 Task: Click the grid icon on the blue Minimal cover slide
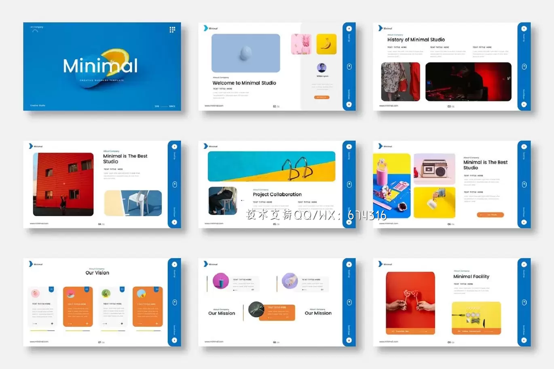point(172,30)
